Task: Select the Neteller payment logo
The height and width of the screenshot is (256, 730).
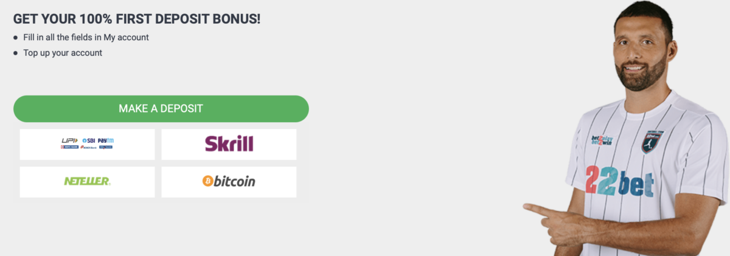Action: (87, 182)
